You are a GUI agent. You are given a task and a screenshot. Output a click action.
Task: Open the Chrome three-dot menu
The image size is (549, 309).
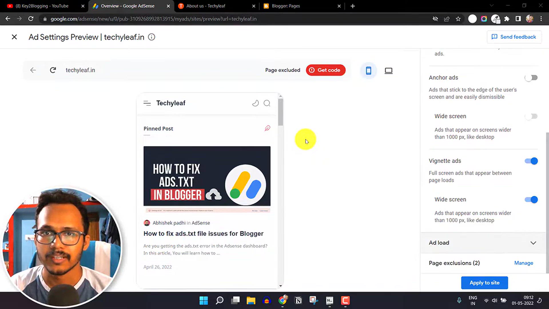tap(541, 19)
